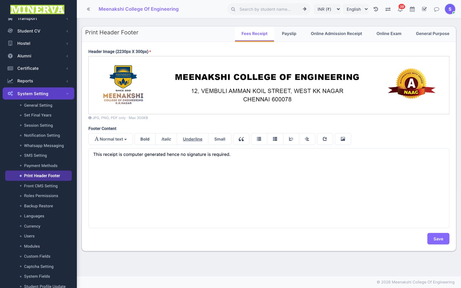Click the search by student name field

point(267,9)
